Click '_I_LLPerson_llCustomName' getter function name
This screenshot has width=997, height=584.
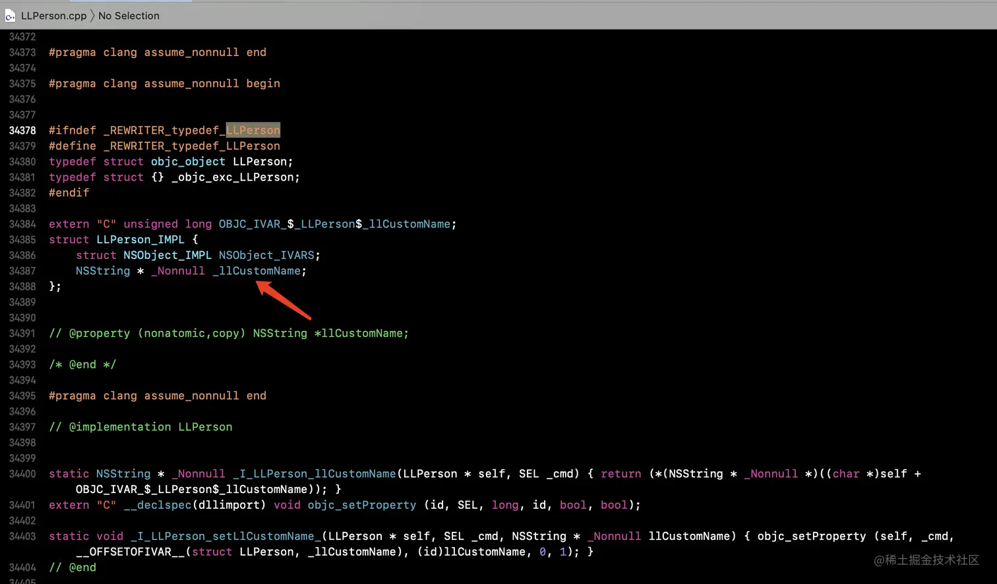(315, 474)
